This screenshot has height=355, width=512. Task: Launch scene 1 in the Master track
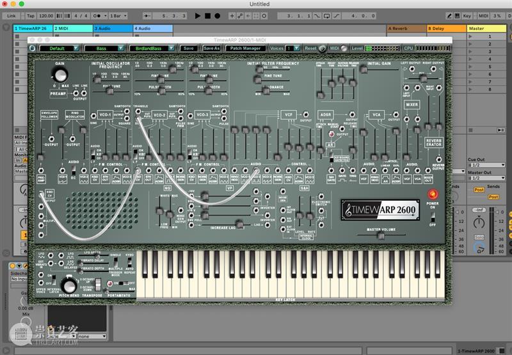coord(470,36)
